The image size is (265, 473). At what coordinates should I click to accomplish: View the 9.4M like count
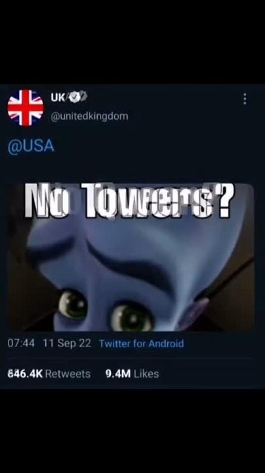pyautogui.click(x=118, y=374)
